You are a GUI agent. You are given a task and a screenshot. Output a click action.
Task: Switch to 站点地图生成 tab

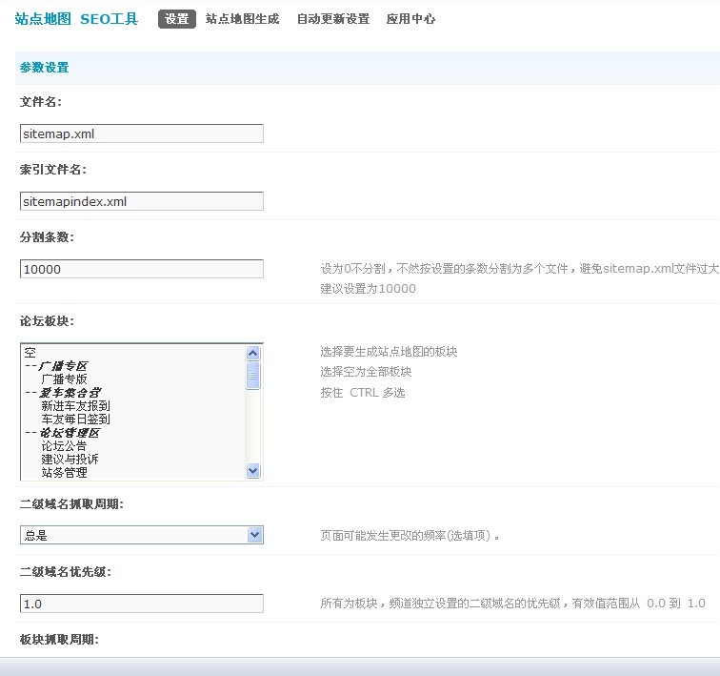pos(242,19)
